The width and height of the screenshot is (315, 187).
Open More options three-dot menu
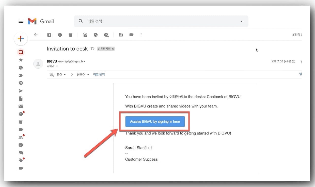click(x=141, y=35)
